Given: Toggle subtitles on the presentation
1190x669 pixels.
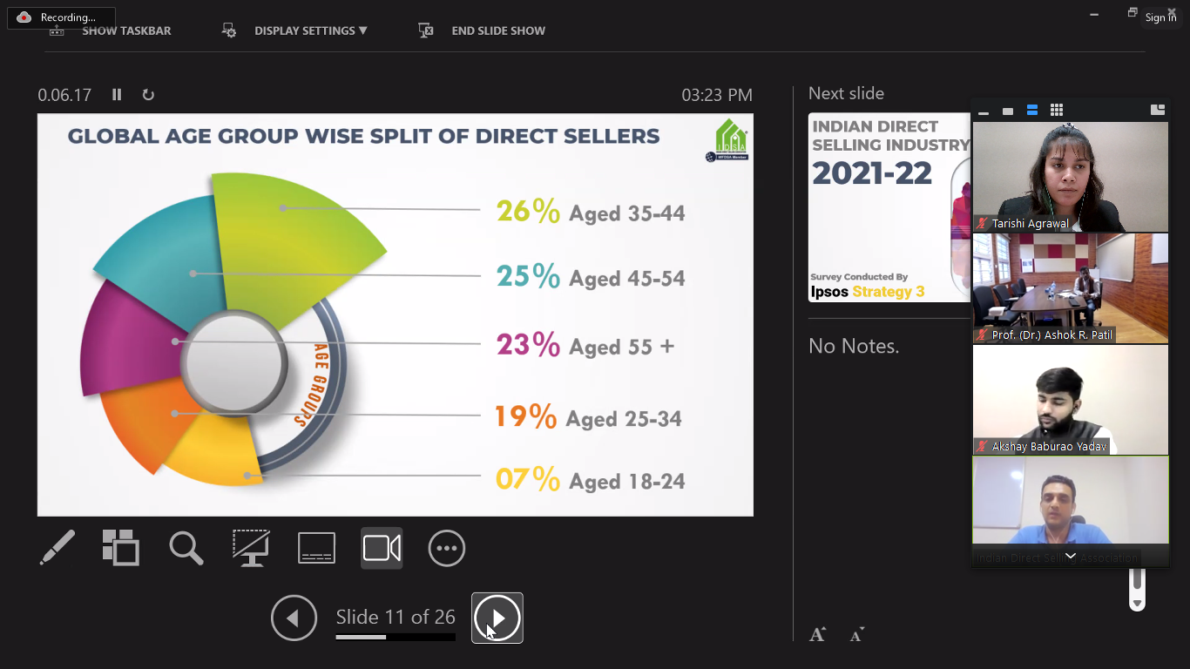Looking at the screenshot, I should coord(316,548).
